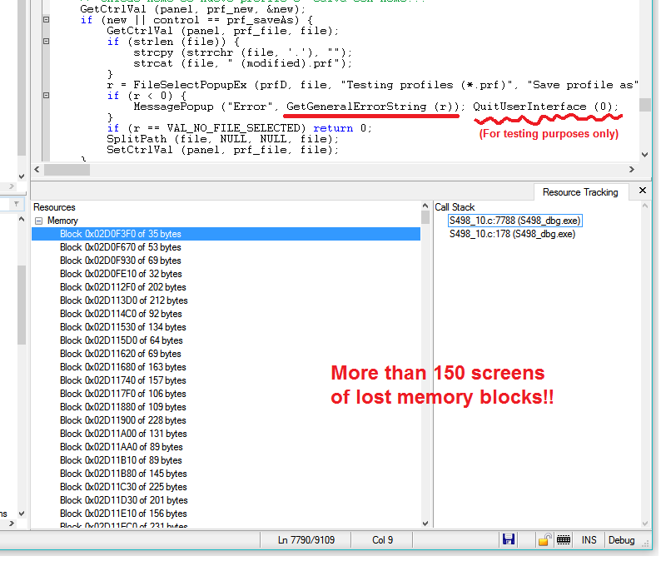This screenshot has height=561, width=661.
Task: Select Block 0x02D117F0 of 106 bytes
Action: click(123, 395)
